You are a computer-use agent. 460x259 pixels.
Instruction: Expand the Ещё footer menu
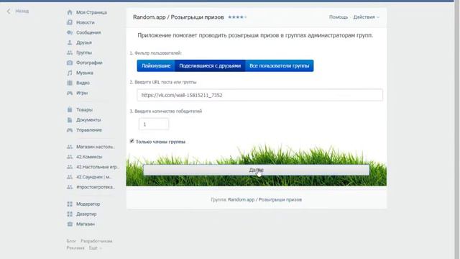(x=95, y=247)
